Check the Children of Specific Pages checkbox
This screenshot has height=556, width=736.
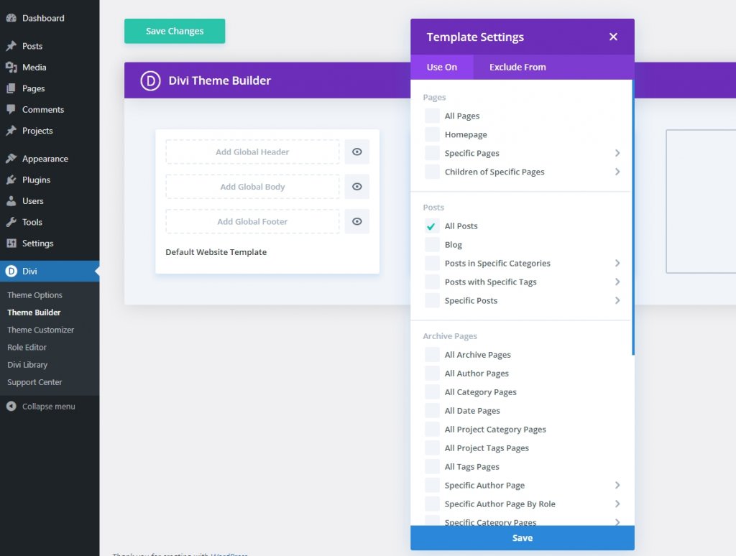pos(432,172)
